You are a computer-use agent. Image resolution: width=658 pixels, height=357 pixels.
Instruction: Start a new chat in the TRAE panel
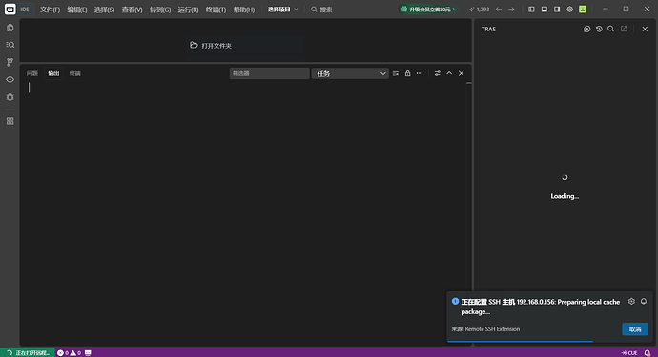[x=586, y=29]
